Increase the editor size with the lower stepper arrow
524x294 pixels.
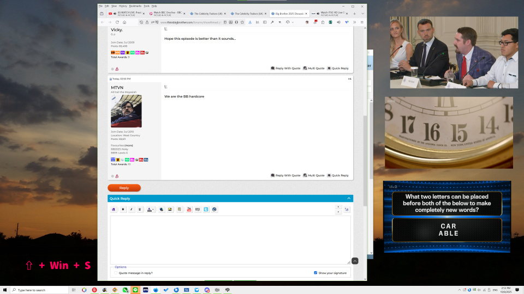pos(338,212)
